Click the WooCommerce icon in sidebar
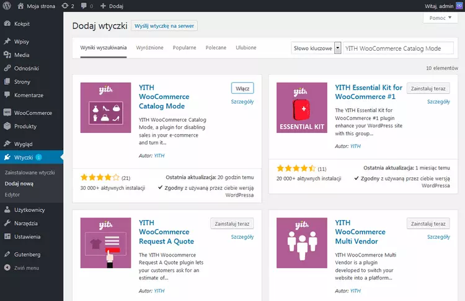This screenshot has width=465, height=301. pos(7,112)
